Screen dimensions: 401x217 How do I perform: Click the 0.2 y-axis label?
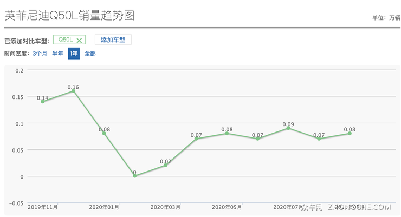(x=20, y=70)
